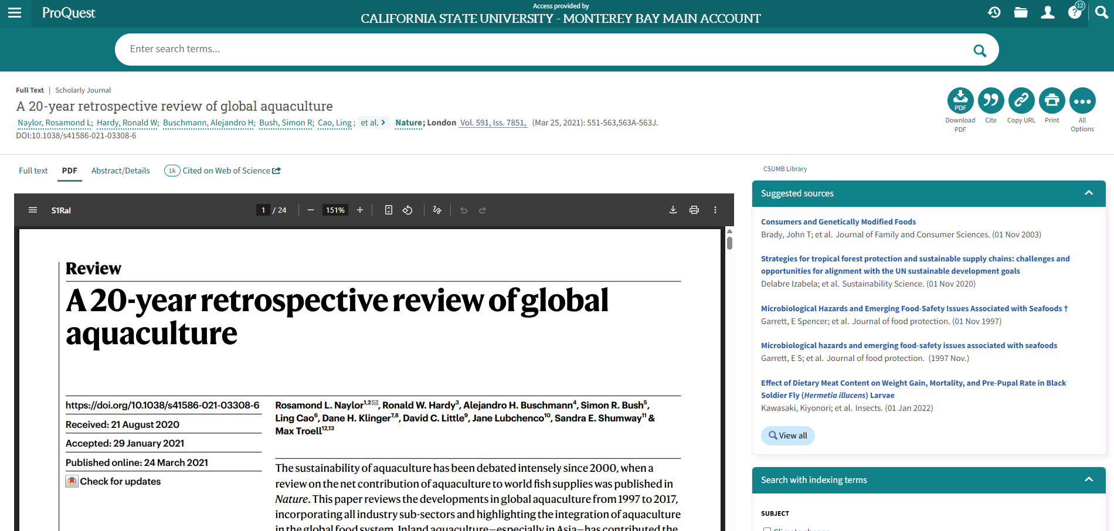Expand the et al. author list
The width and height of the screenshot is (1114, 531).
[x=373, y=122]
